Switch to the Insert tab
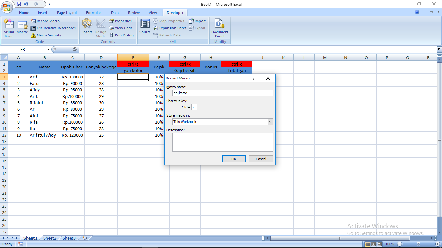 click(x=42, y=13)
